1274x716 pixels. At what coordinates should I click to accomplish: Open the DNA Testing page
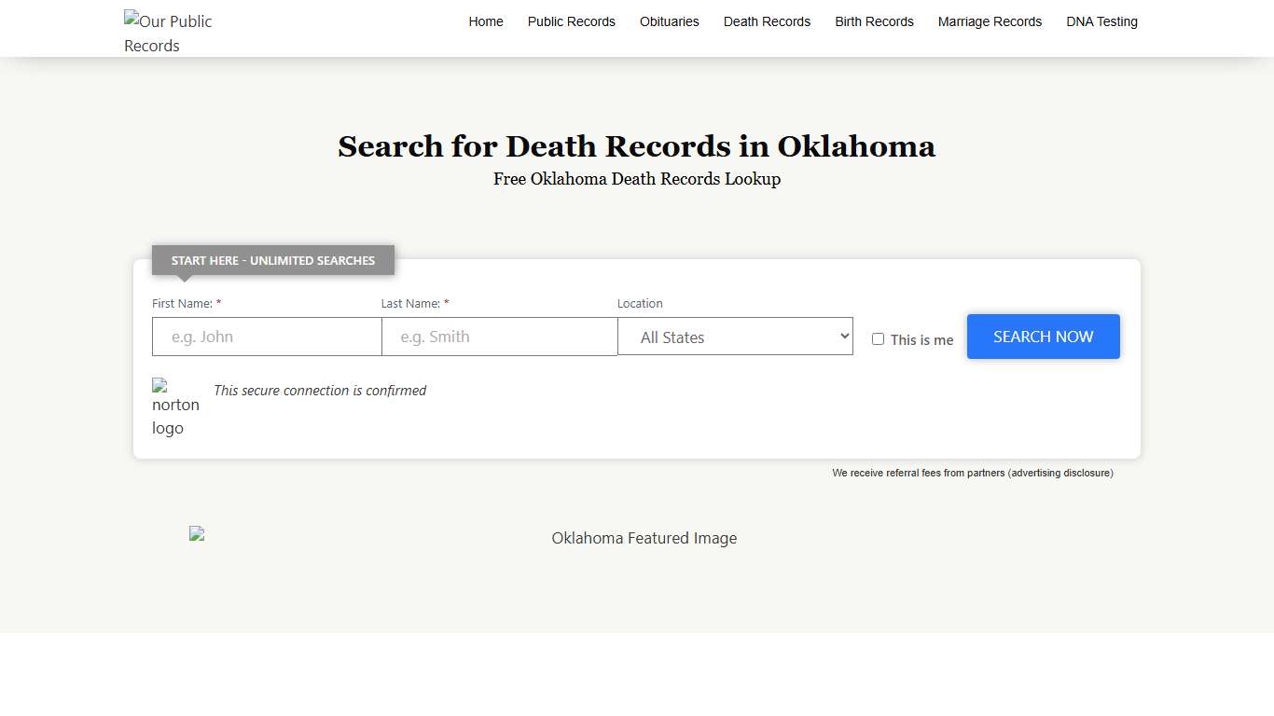tap(1101, 21)
